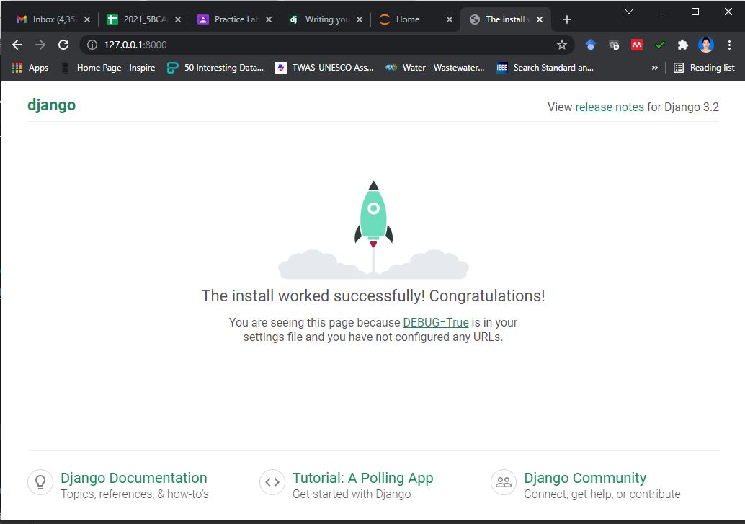The height and width of the screenshot is (524, 745).
Task: Reload the current page
Action: click(x=63, y=45)
